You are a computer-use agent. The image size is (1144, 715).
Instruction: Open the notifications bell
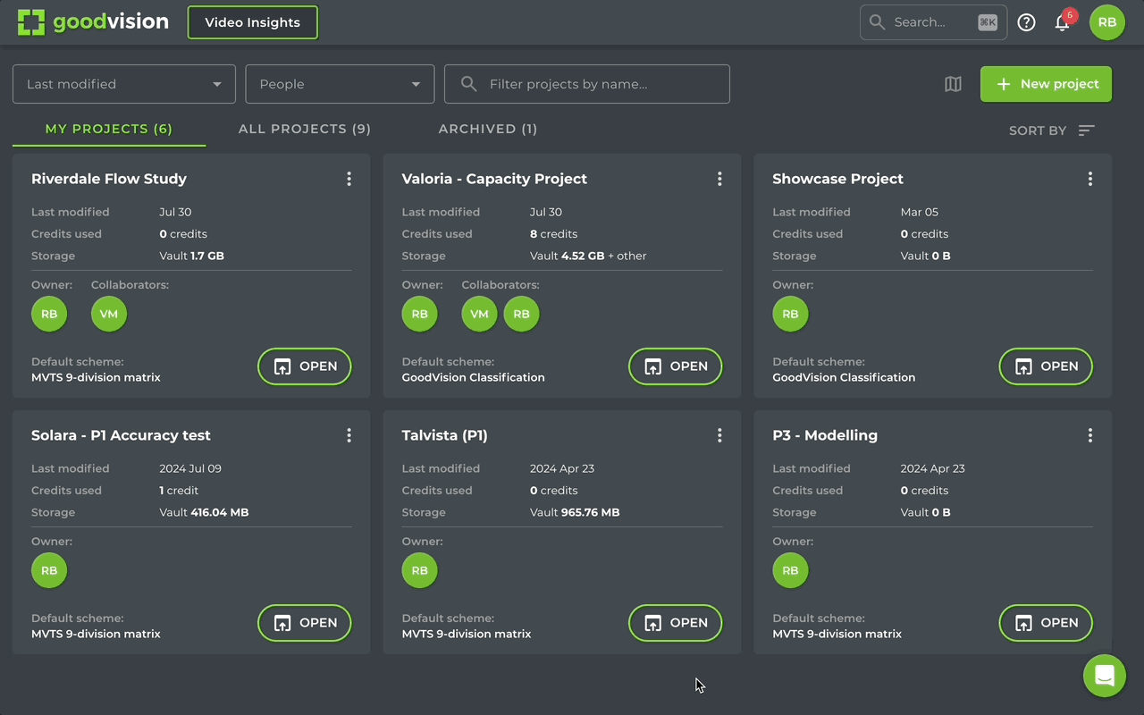1062,23
